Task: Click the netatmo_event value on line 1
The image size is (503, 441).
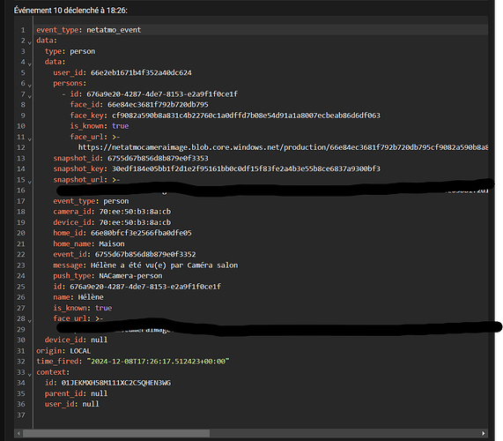Action: pos(114,30)
